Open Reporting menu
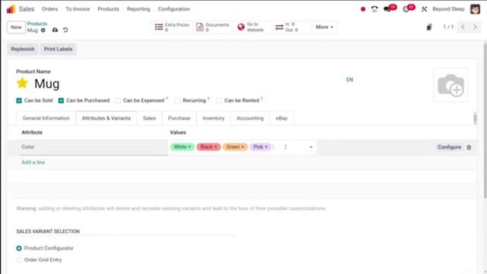Image resolution: width=487 pixels, height=274 pixels. pos(138,9)
